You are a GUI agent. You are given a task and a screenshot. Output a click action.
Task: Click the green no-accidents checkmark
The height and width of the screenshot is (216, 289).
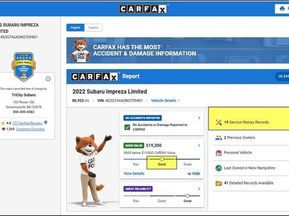click(127, 127)
